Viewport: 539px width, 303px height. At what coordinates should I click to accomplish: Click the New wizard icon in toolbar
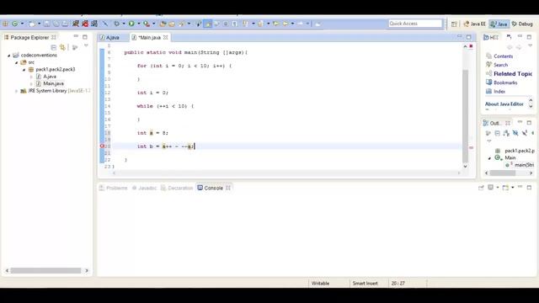pos(31,24)
